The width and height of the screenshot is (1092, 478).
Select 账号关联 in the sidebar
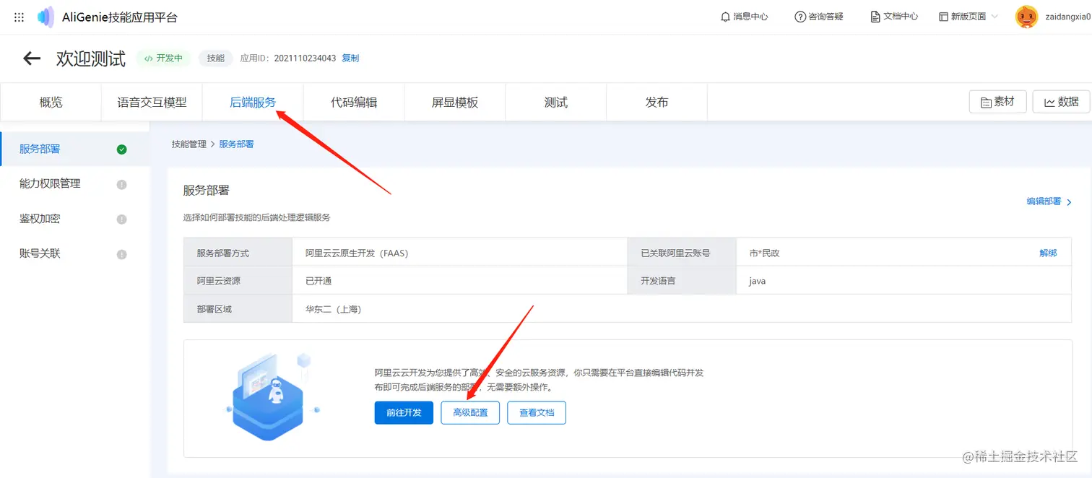click(x=75, y=253)
